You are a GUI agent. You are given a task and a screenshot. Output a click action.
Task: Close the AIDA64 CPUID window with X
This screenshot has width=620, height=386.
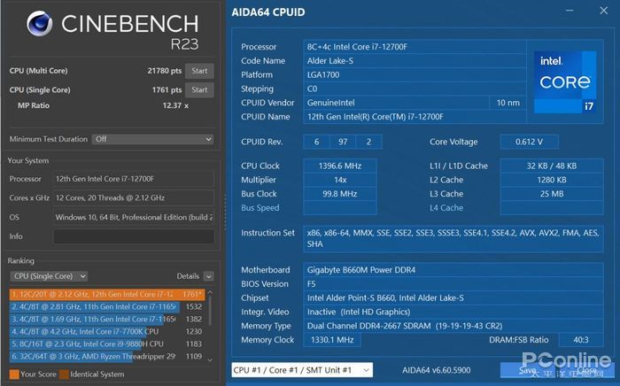(603, 11)
